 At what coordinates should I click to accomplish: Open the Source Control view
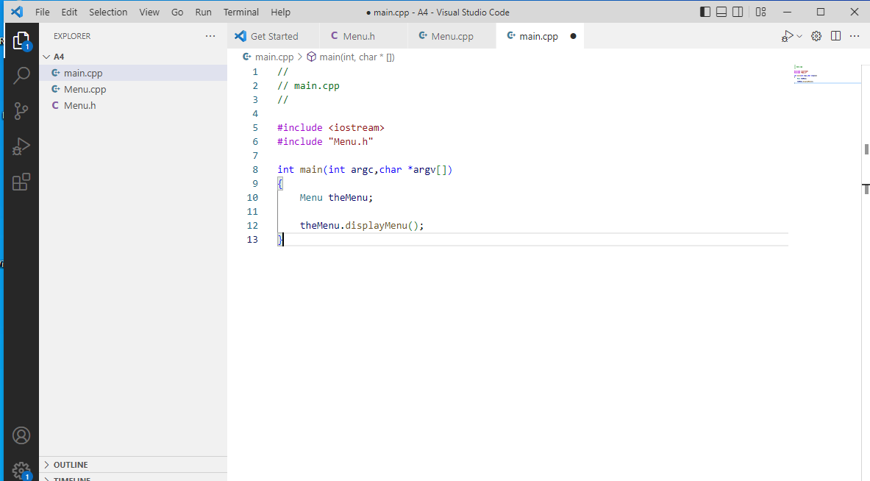[x=21, y=111]
